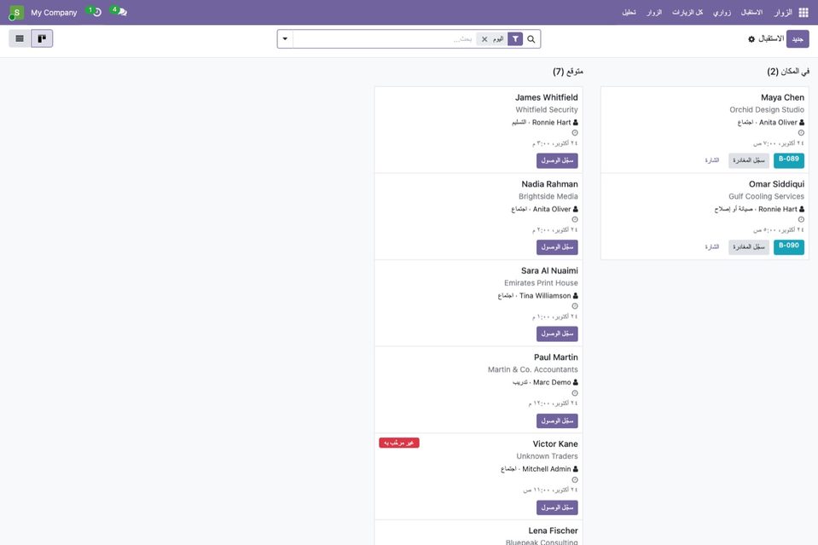The image size is (818, 545).
Task: Click the activity clock on Maya Chen's card
Action: point(801,133)
